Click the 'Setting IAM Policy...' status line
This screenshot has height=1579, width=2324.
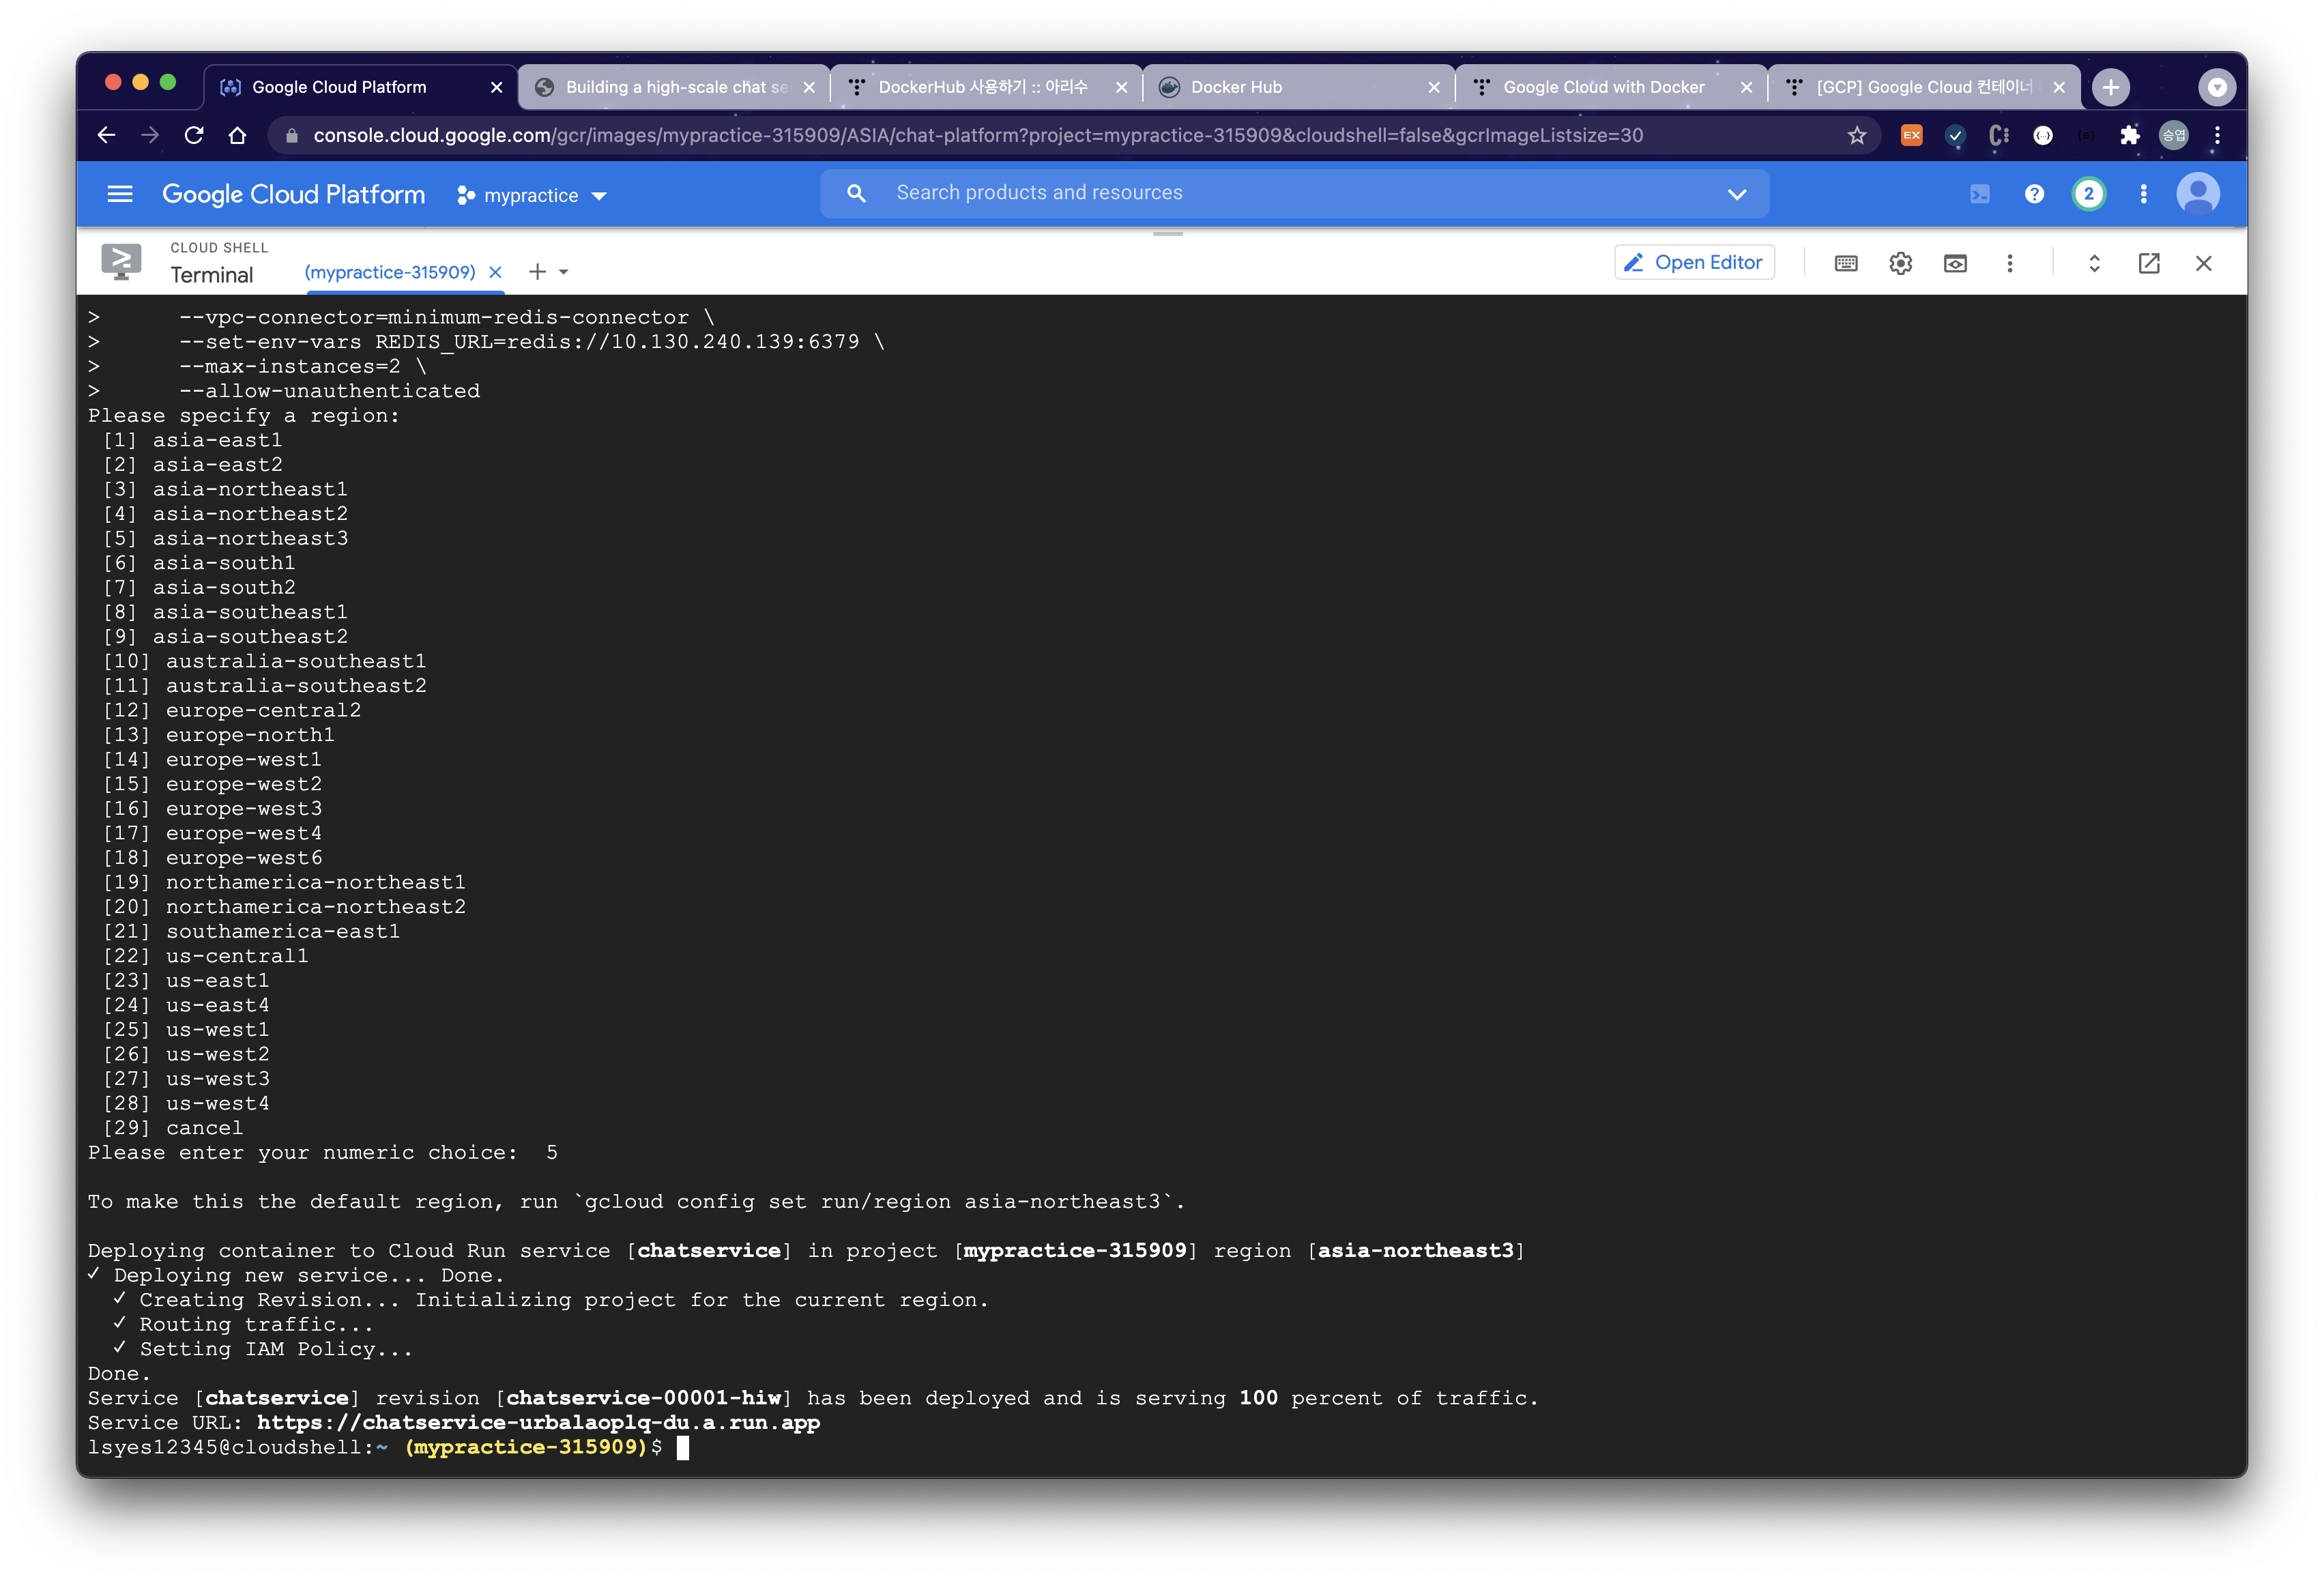point(262,1349)
